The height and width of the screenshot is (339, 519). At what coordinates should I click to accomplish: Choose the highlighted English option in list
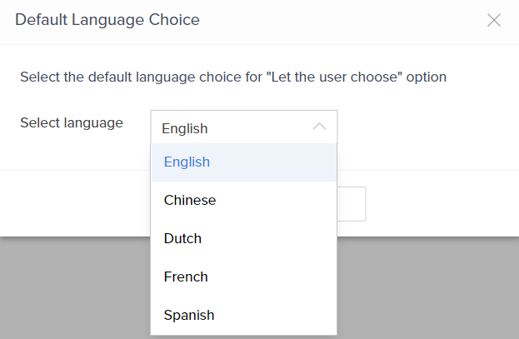pyautogui.click(x=187, y=162)
